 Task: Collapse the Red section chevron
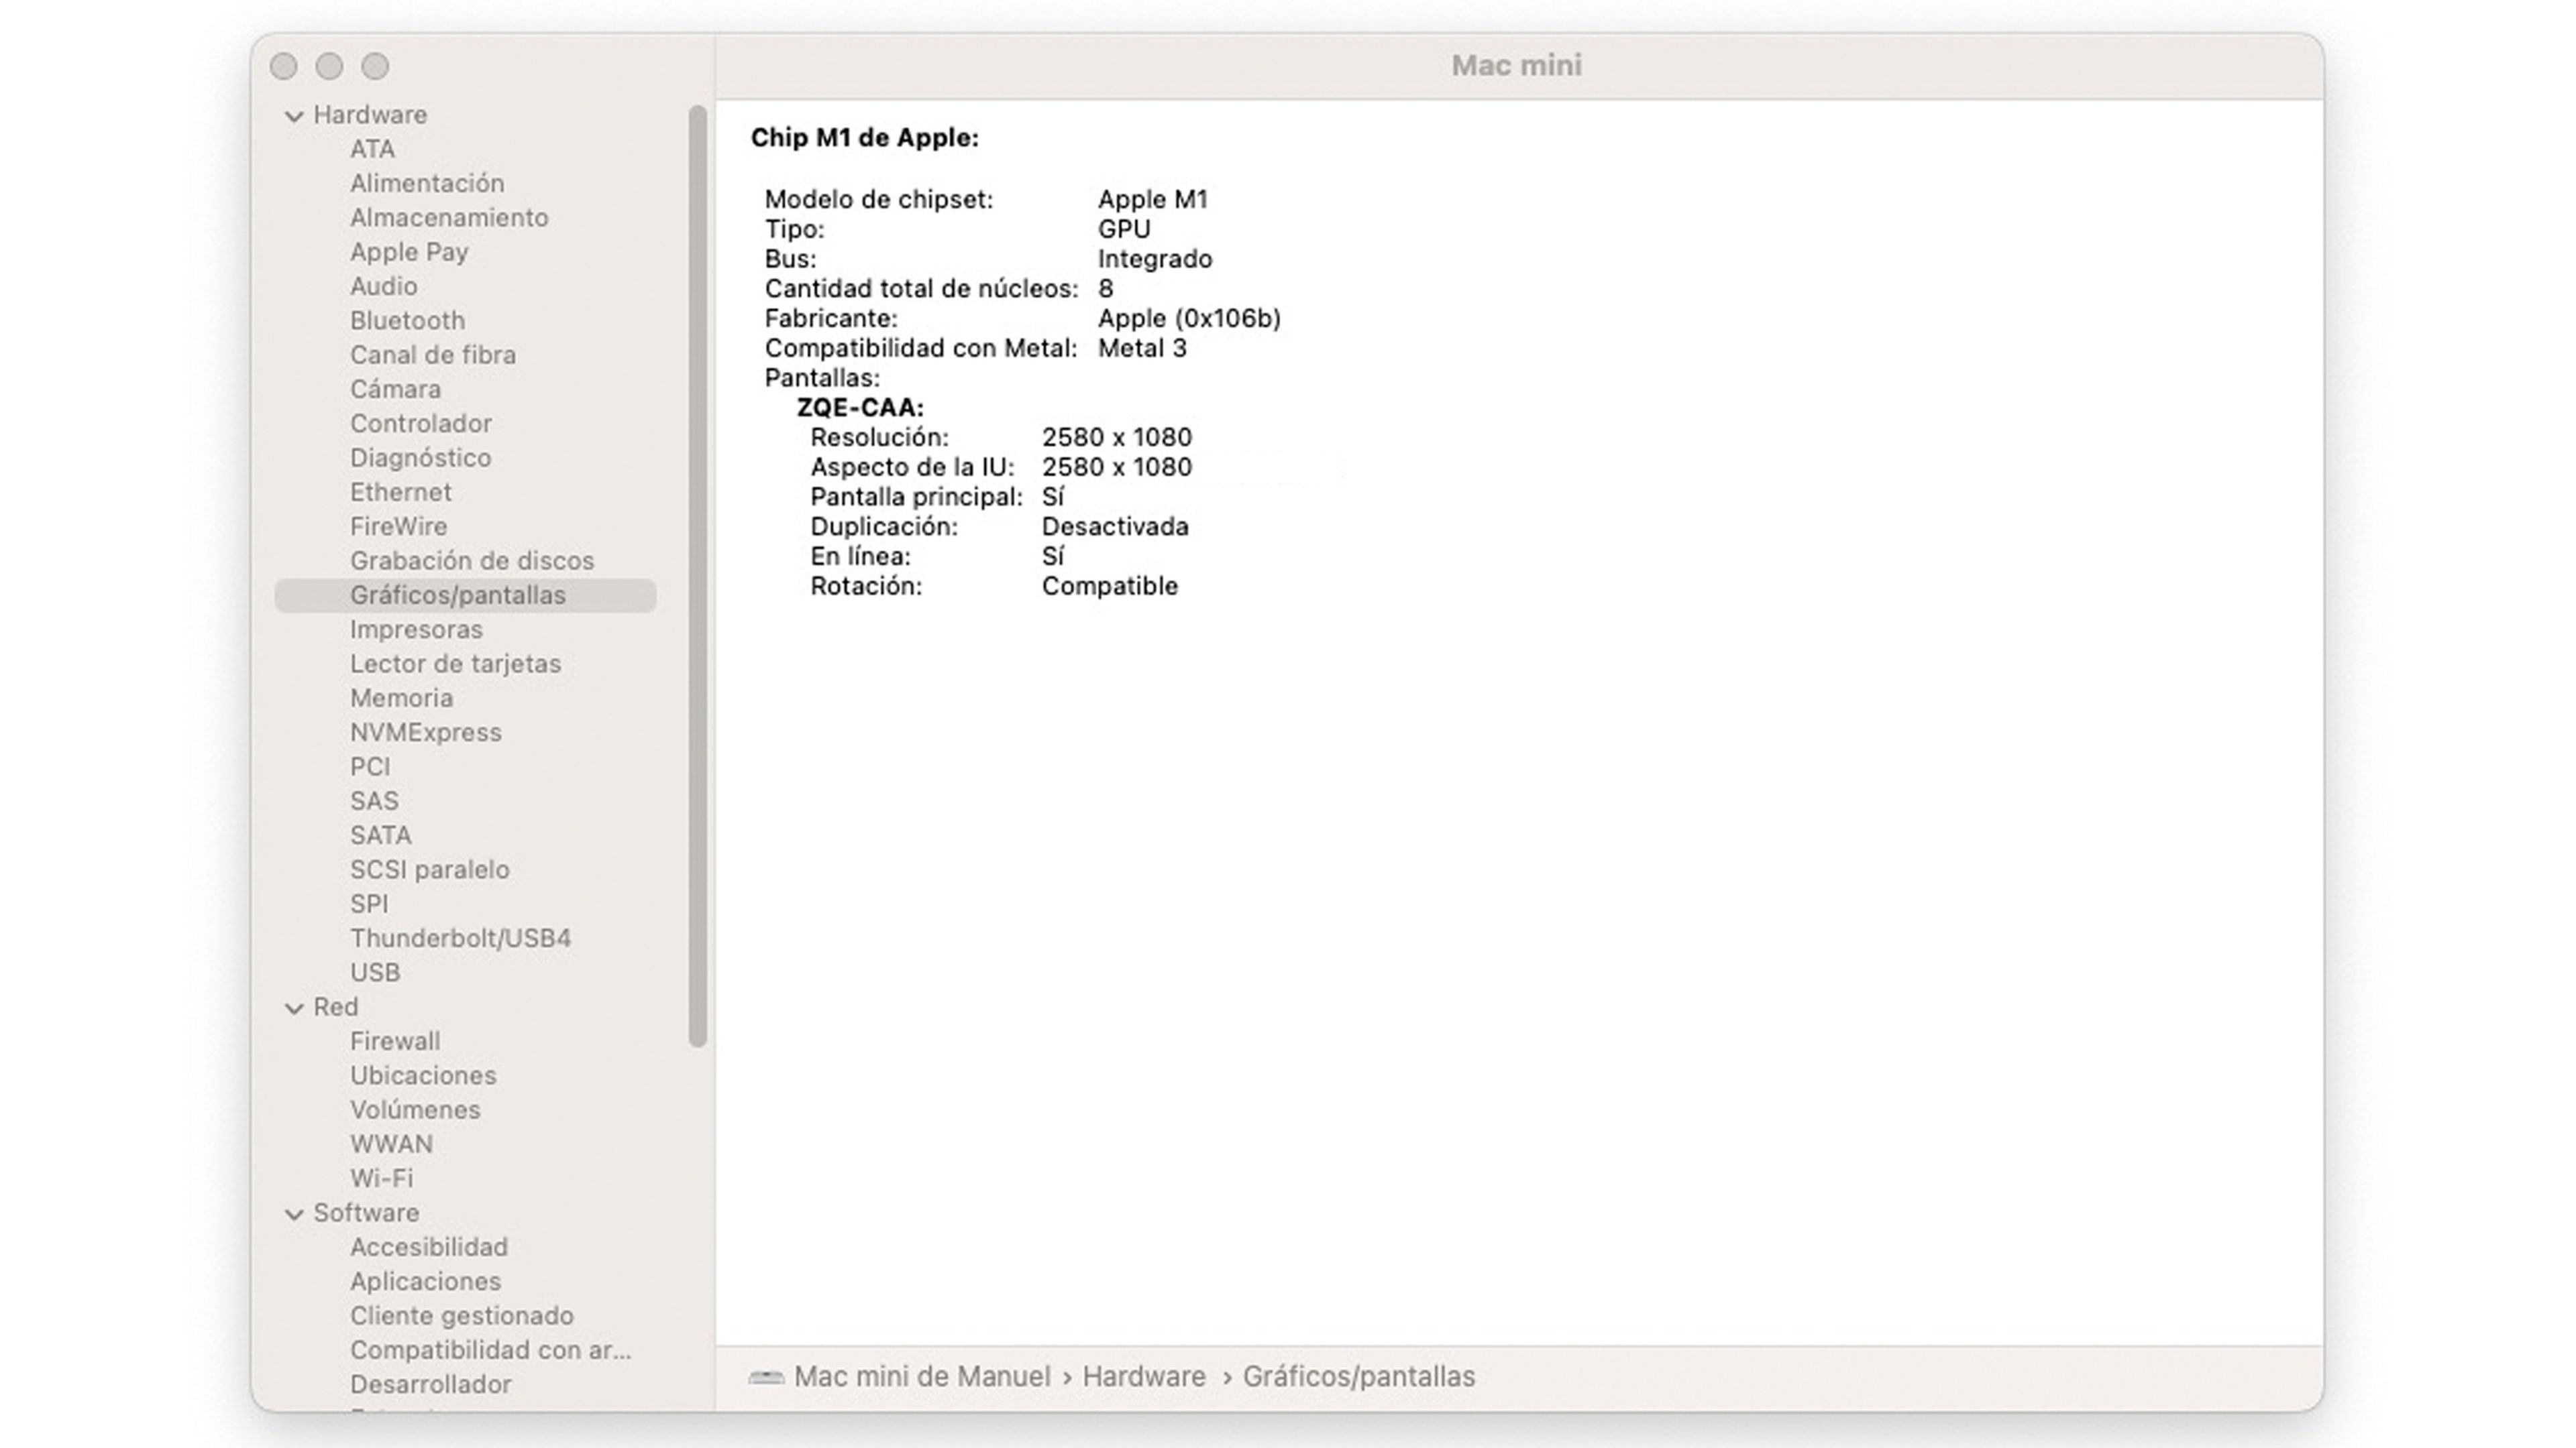(x=294, y=1008)
